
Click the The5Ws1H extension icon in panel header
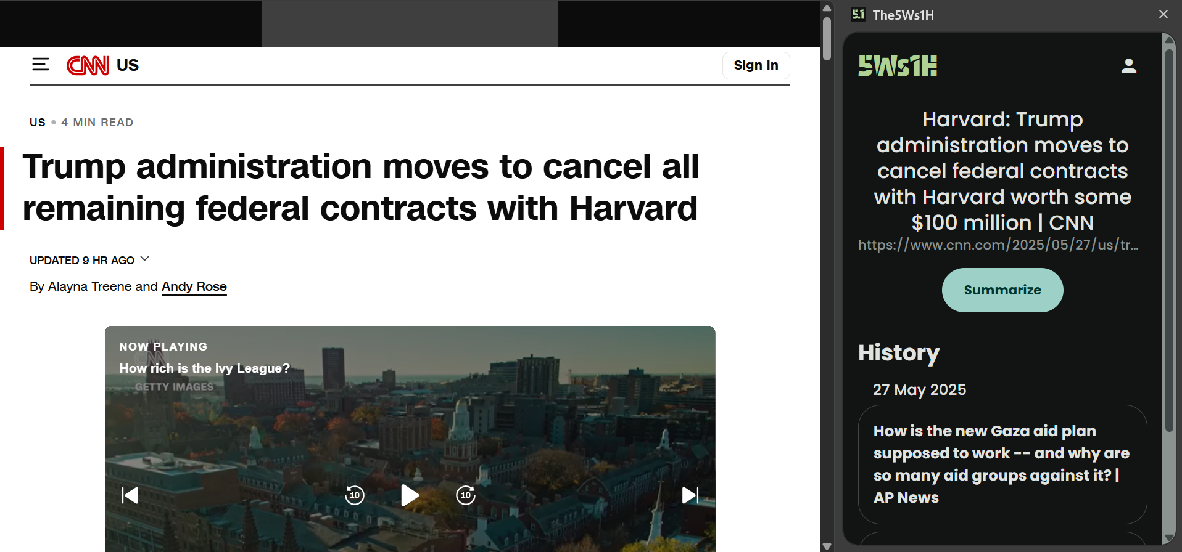point(858,14)
